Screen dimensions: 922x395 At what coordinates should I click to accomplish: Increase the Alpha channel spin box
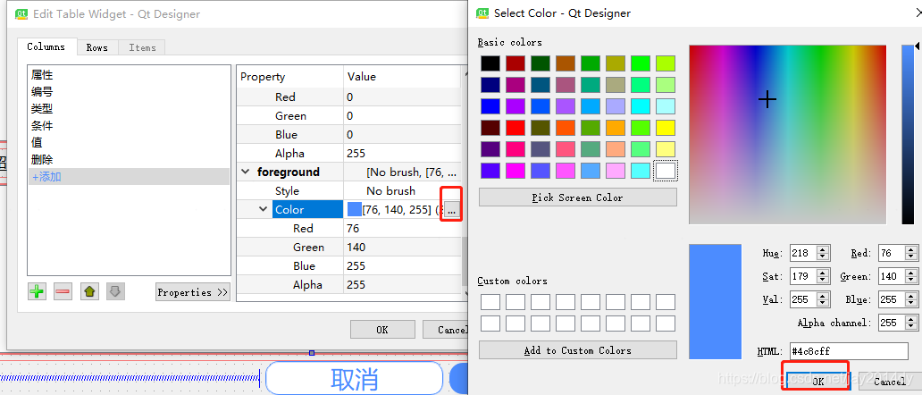coord(911,319)
